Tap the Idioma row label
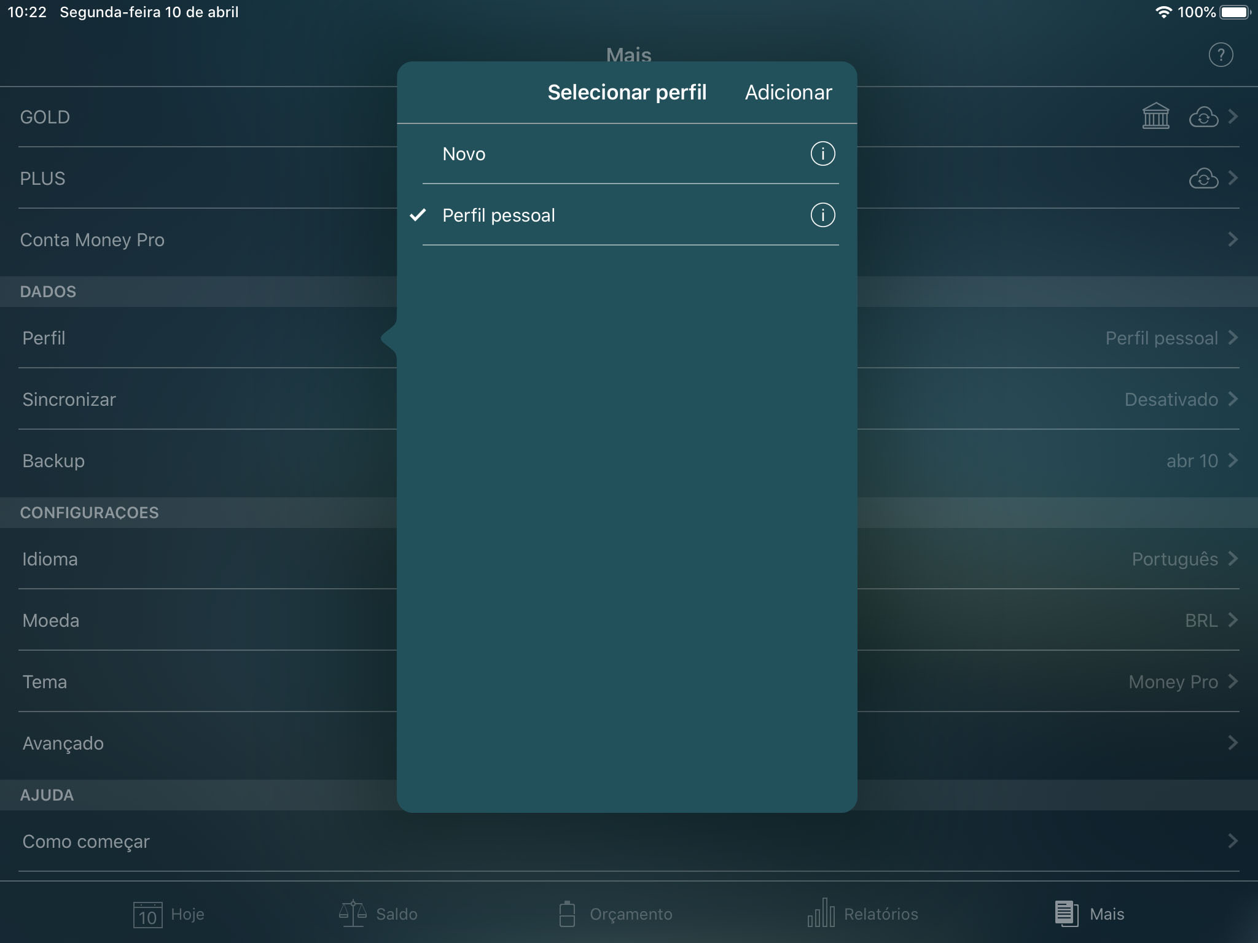 click(50, 559)
